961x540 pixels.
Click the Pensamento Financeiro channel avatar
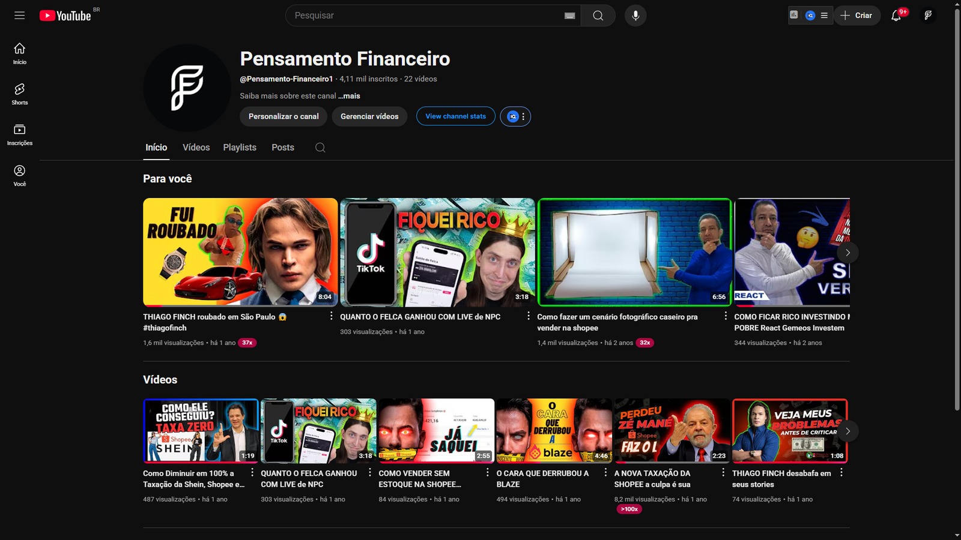(187, 88)
